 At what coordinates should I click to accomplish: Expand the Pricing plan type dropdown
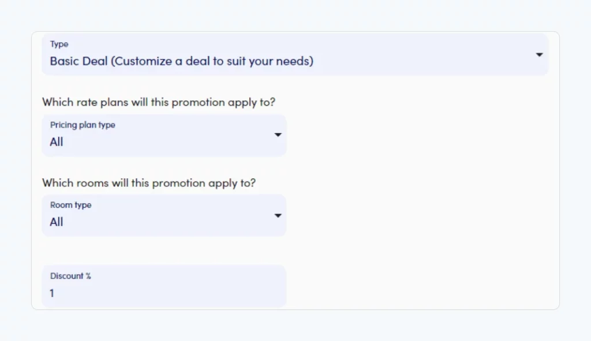[164, 136]
